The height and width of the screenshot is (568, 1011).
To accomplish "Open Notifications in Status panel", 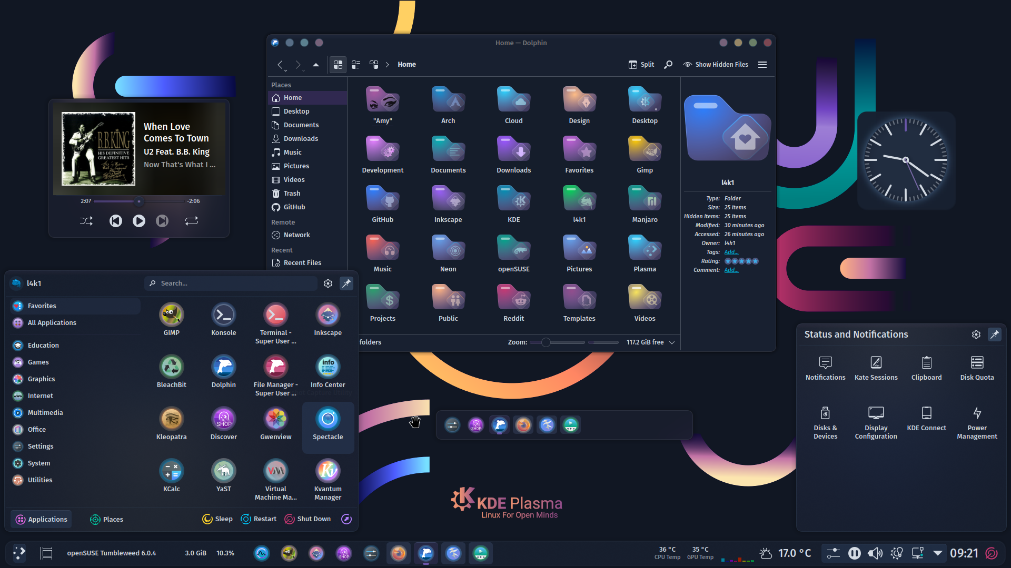I will pyautogui.click(x=825, y=368).
